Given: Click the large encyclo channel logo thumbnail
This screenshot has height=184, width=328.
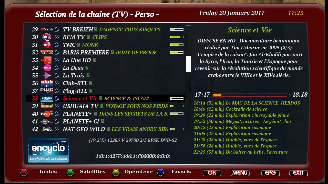Looking at the screenshot, I should coord(48,150).
